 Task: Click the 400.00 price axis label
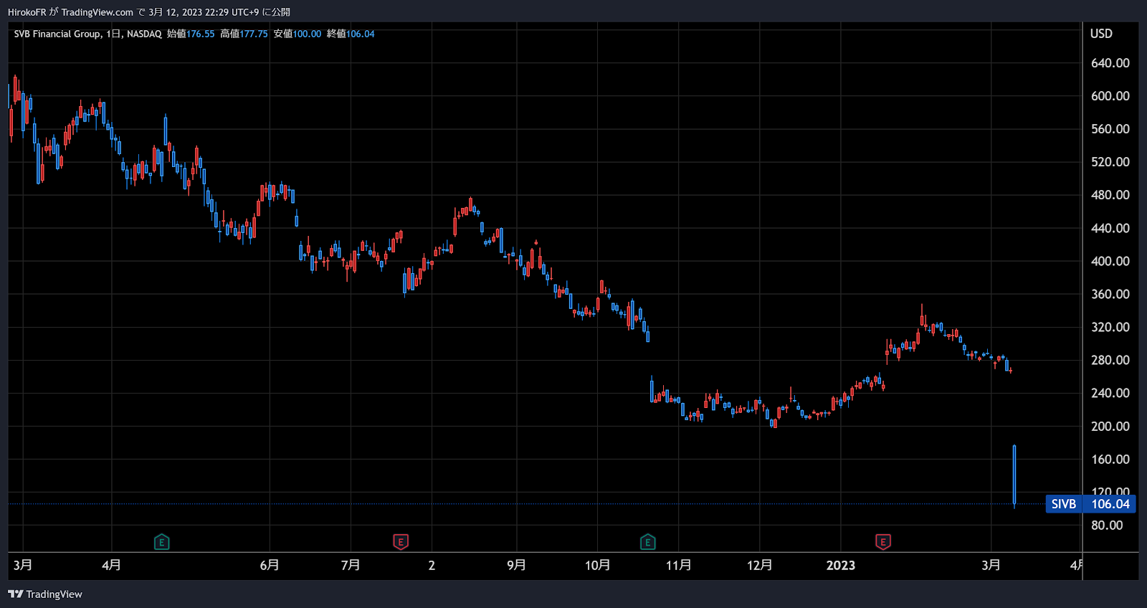(1110, 261)
